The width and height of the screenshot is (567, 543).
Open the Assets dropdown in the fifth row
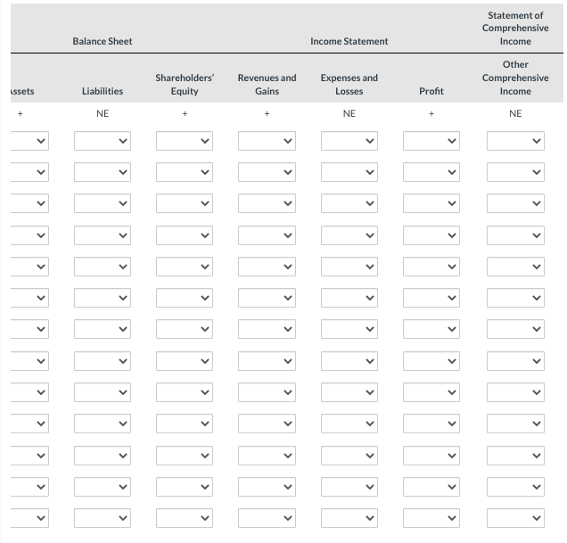pos(27,267)
